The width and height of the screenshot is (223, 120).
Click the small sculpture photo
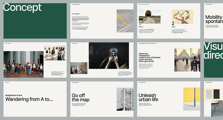79,68
